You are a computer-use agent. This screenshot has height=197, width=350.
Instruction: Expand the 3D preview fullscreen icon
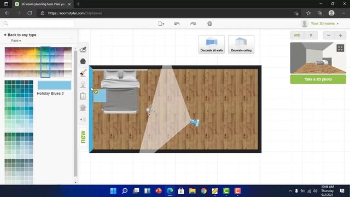[340, 48]
